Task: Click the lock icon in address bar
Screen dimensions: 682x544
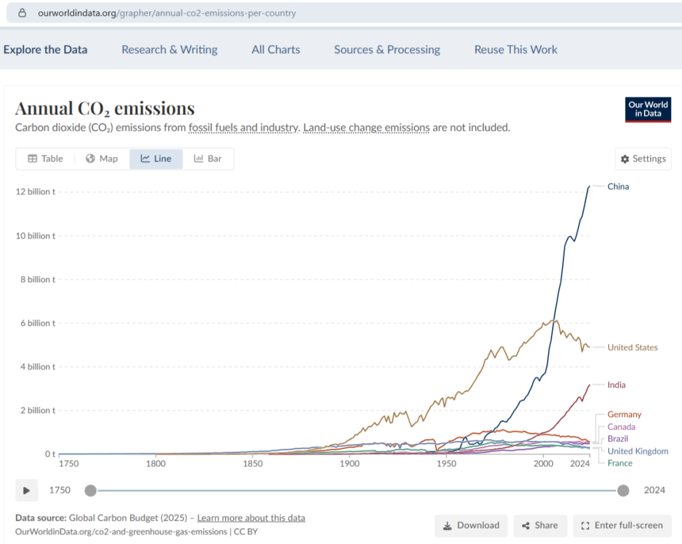Action: tap(22, 13)
